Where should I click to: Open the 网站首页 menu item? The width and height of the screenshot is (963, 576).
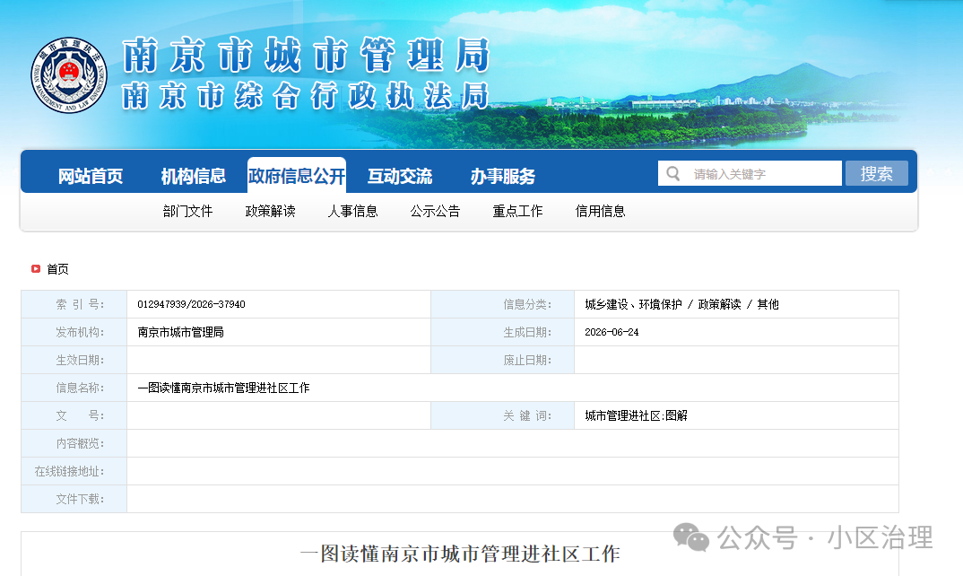click(x=91, y=177)
